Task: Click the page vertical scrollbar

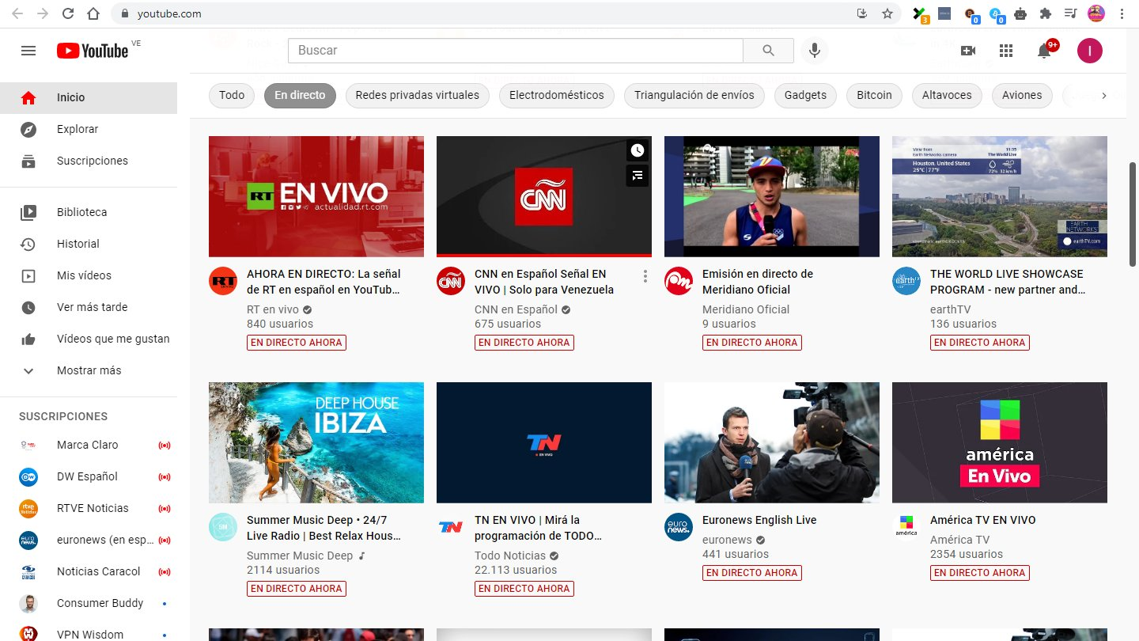Action: click(x=1132, y=214)
